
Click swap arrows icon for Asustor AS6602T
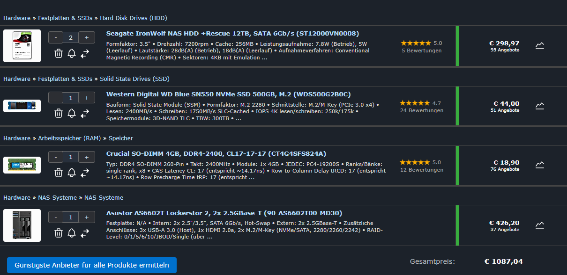click(85, 232)
